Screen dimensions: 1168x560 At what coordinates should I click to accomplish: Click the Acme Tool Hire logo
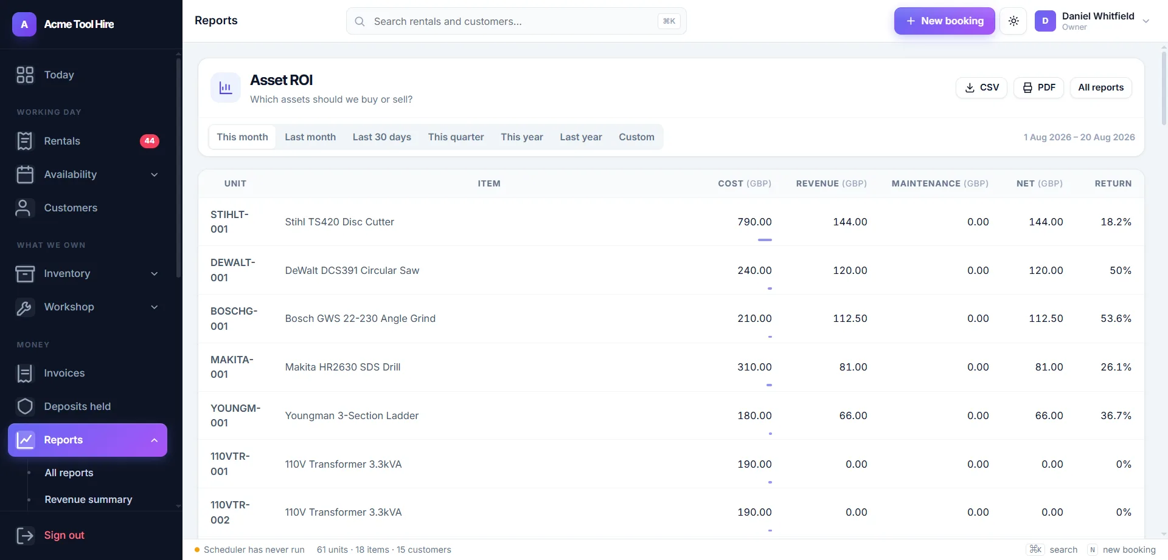24,24
